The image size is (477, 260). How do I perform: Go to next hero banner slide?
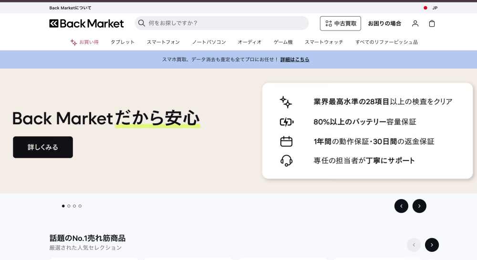419,206
